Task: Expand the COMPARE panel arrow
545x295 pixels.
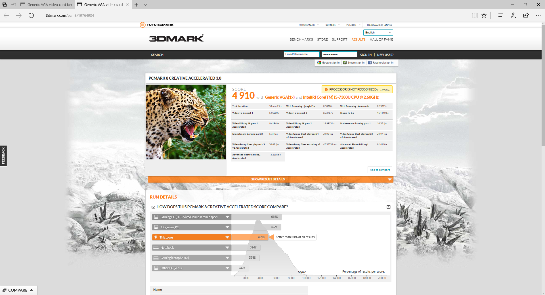Action: pyautogui.click(x=32, y=290)
